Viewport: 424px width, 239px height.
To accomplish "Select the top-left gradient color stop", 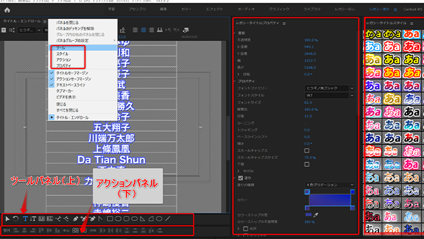I will tap(307, 192).
